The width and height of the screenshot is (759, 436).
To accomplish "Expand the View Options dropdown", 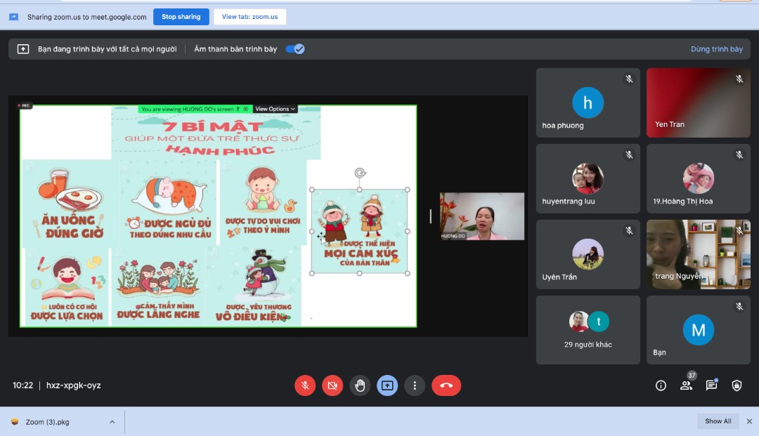I will click(x=275, y=109).
